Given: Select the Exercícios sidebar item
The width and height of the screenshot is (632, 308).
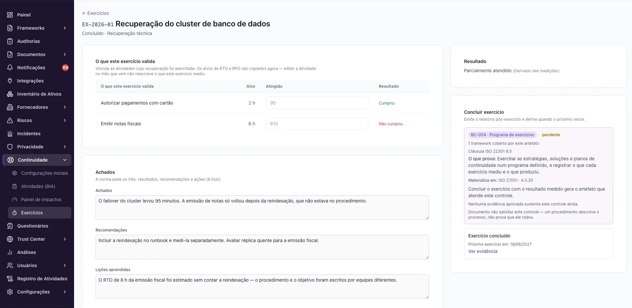Looking at the screenshot, I should coord(40,213).
